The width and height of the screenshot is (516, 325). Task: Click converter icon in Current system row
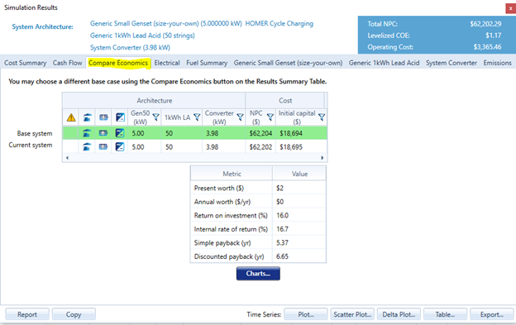click(120, 146)
